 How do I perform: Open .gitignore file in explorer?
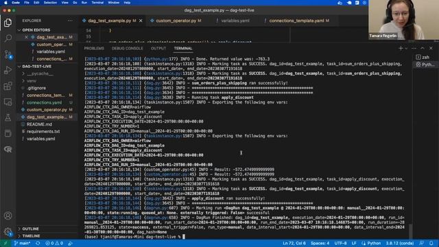pyautogui.click(x=36, y=89)
